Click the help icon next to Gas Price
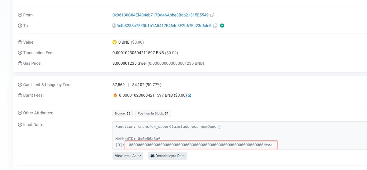The image size is (367, 170). (x=20, y=63)
